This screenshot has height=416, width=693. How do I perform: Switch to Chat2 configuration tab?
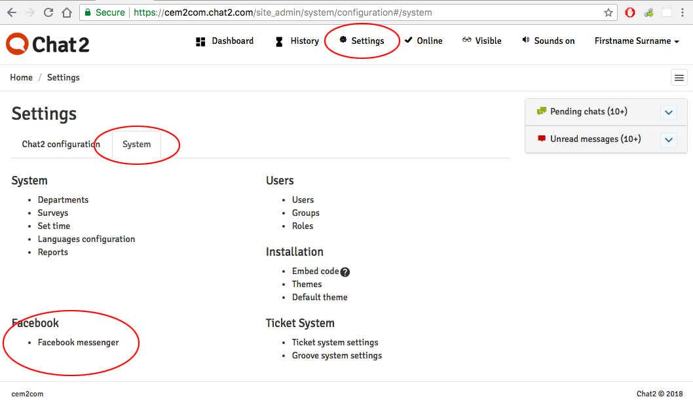click(x=61, y=145)
